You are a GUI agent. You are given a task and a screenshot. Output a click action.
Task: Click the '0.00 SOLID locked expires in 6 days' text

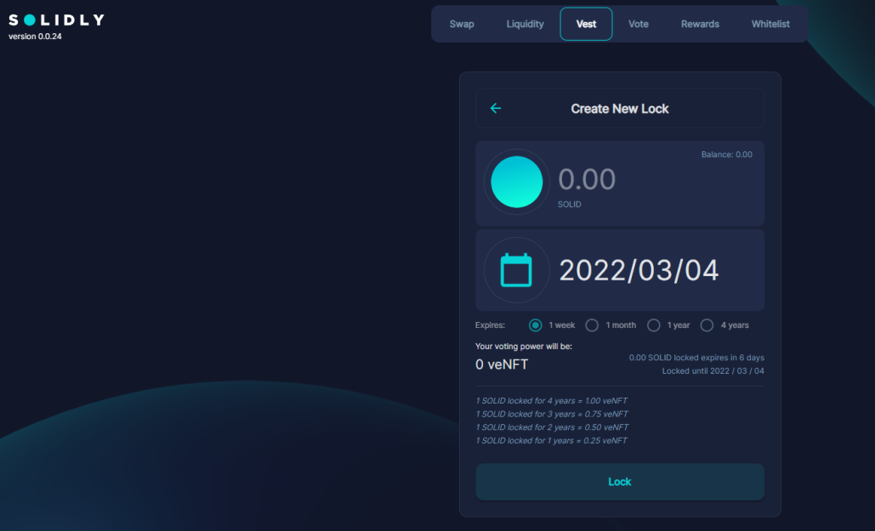pos(696,358)
